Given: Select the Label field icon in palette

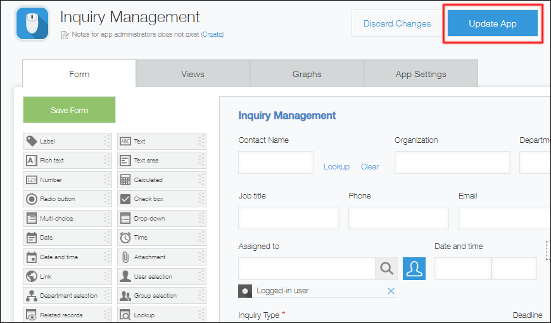Looking at the screenshot, I should pyautogui.click(x=31, y=141).
